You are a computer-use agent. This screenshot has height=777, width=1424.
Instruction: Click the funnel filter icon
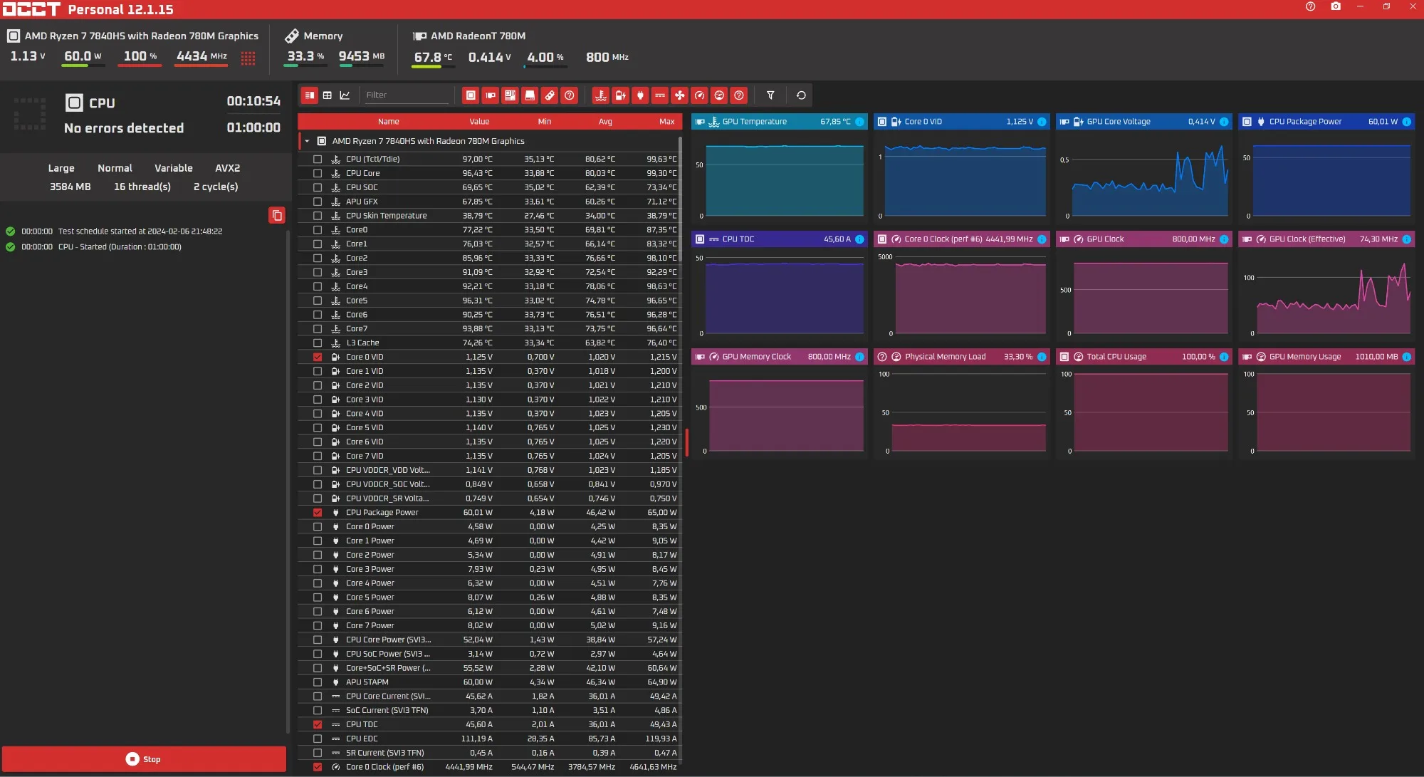coord(770,95)
